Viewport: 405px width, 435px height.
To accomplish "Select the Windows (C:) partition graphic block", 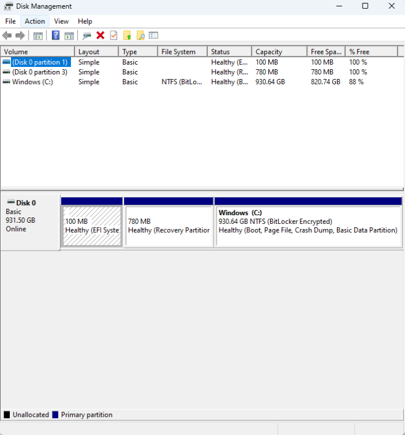I will click(x=308, y=226).
